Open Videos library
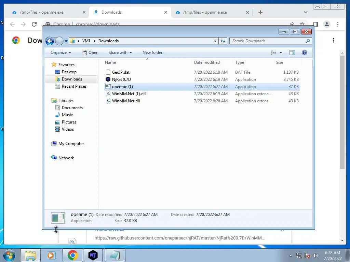 68,129
